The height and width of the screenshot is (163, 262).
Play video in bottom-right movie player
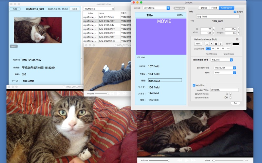[187, 160]
